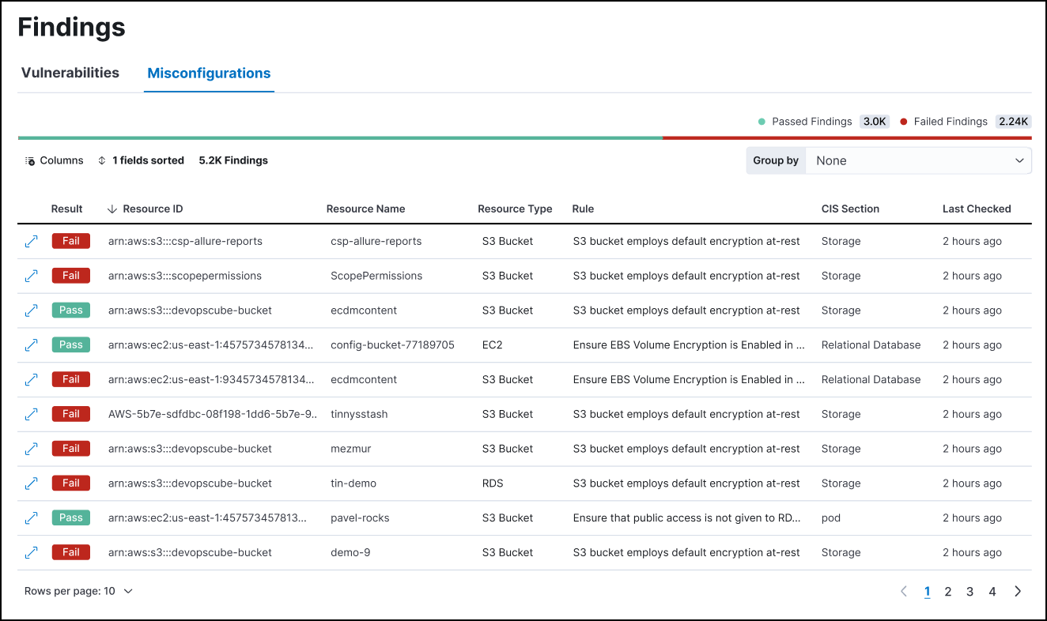The image size is (1047, 621).
Task: Expand the ScopePermissions finding details
Action: click(32, 276)
